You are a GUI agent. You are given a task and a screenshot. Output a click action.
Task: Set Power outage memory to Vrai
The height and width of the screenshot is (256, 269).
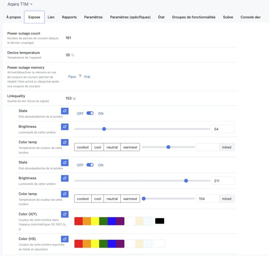tap(87, 77)
